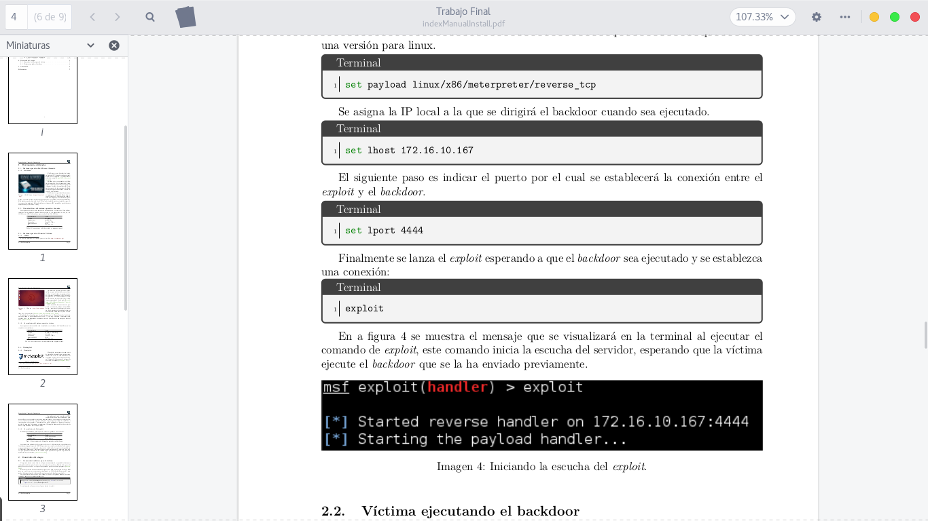Screen dimensions: 928x521
Task: Select the page 1 thumbnail
Action: (43, 201)
